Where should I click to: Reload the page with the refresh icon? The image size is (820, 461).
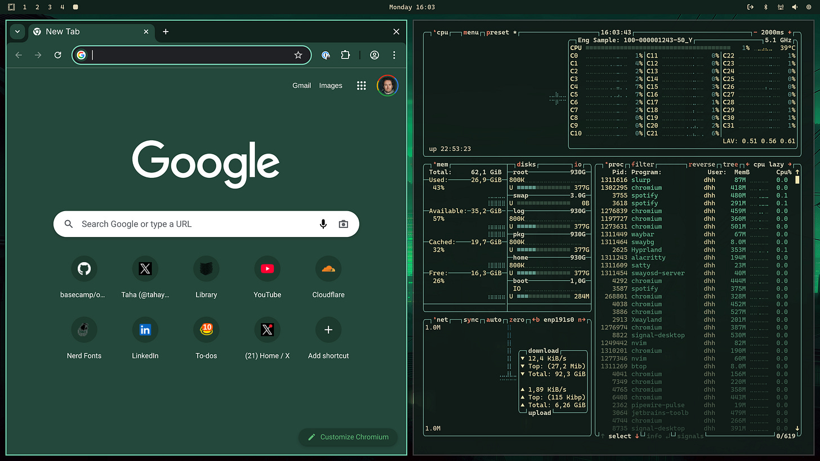coord(57,55)
